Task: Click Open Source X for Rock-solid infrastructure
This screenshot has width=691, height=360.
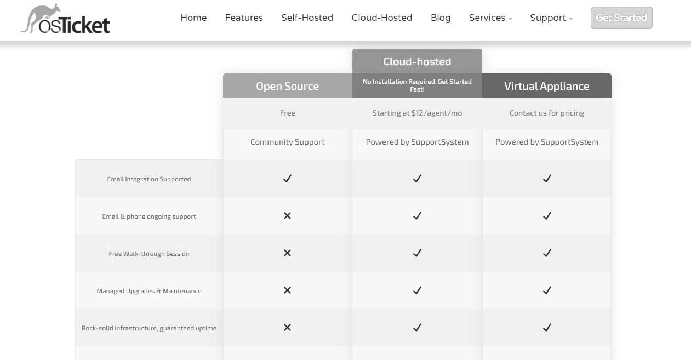Action: pyautogui.click(x=287, y=328)
